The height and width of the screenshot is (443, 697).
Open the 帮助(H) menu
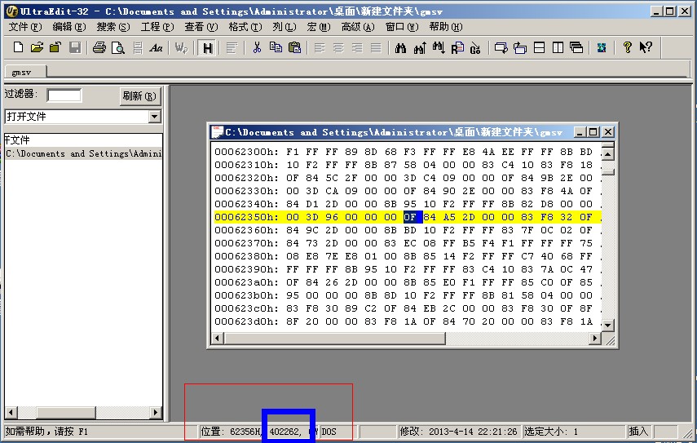pos(445,27)
